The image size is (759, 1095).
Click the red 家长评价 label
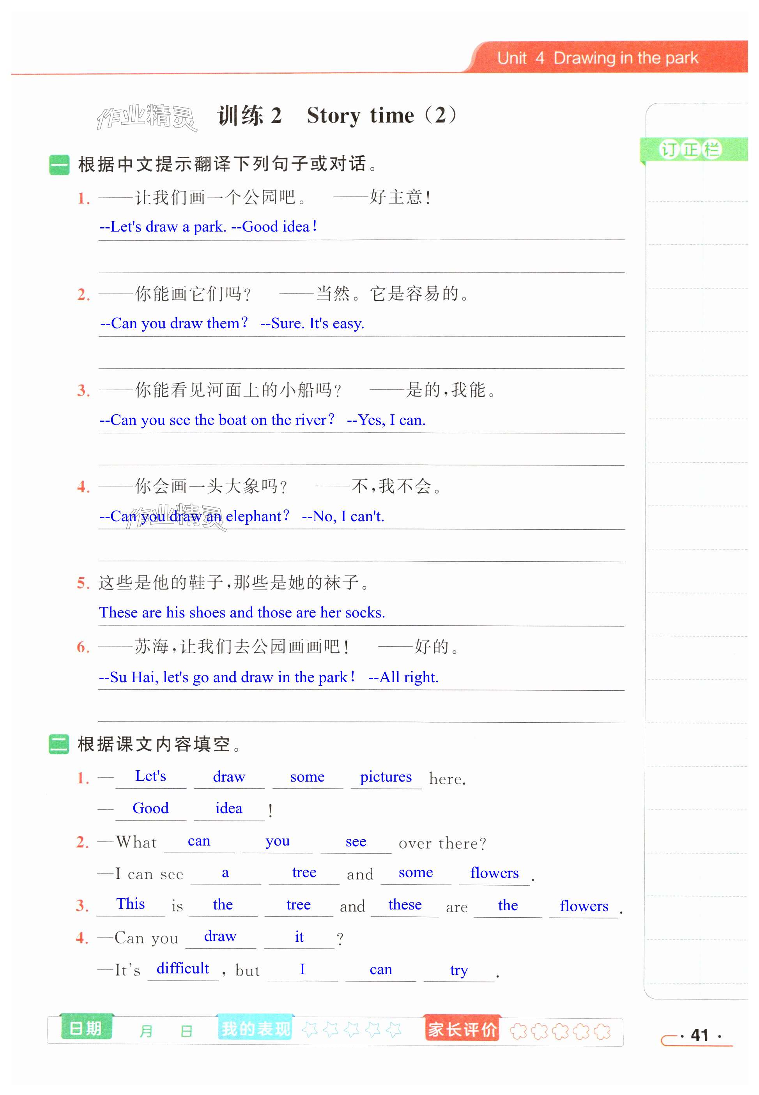click(462, 1030)
